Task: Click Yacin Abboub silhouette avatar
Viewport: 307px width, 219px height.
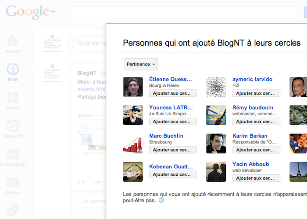Action: 216,172
